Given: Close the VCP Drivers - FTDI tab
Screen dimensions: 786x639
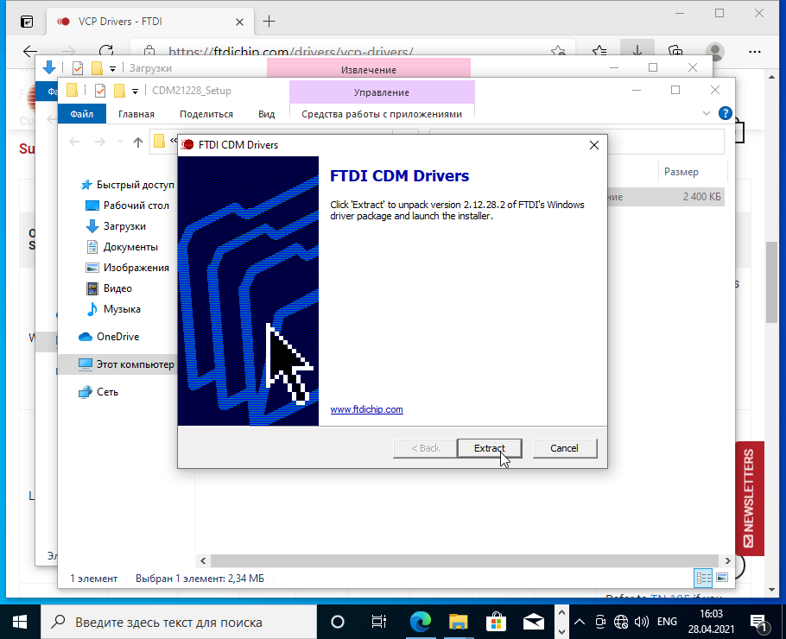Looking at the screenshot, I should pyautogui.click(x=239, y=22).
